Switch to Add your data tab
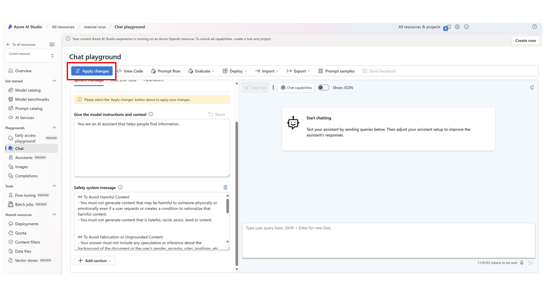The width and height of the screenshot is (544, 306). tap(124, 81)
